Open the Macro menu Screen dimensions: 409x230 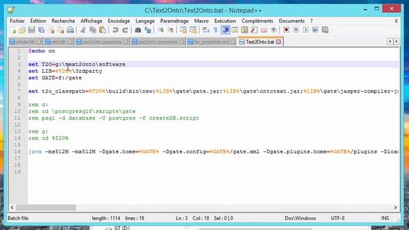point(201,21)
